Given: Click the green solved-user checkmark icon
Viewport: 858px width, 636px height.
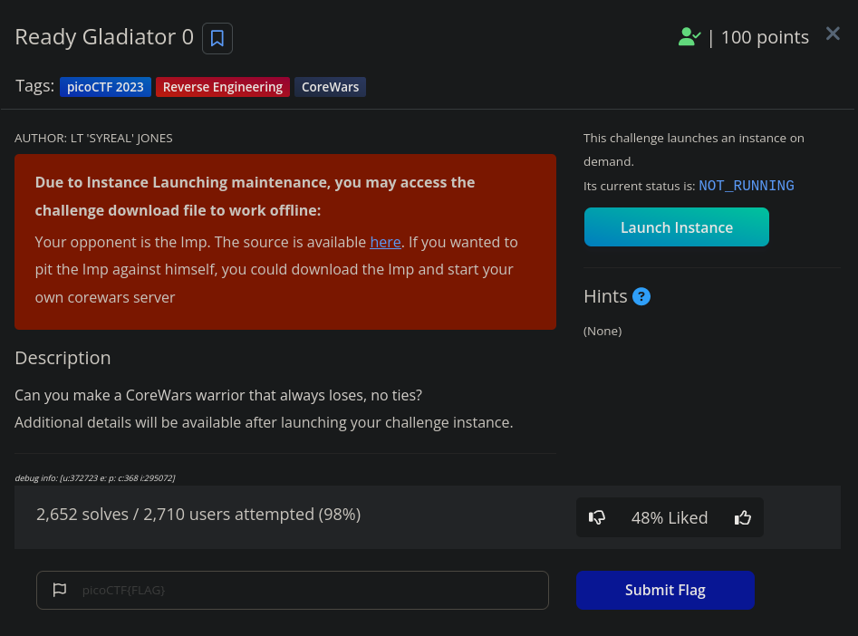Looking at the screenshot, I should coord(689,37).
